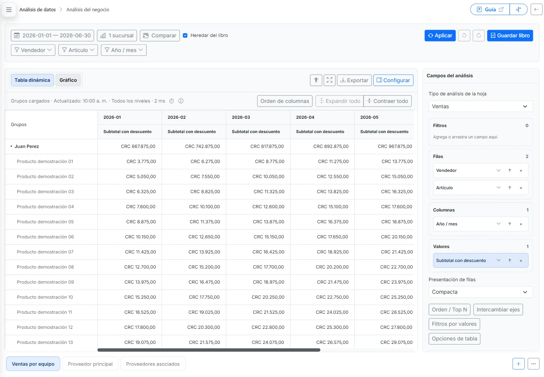Viewport: 544px width, 377px height.
Task: Open the Año / mes filter dropdown
Action: click(x=124, y=50)
